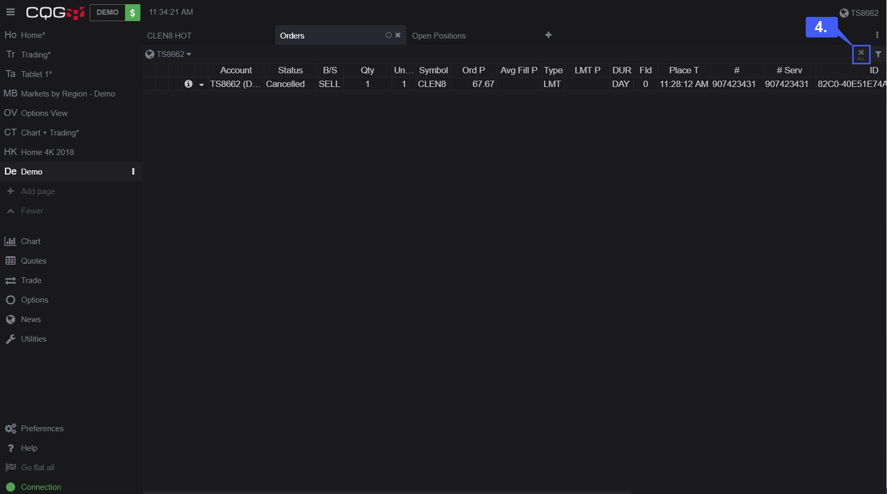
Task: Click the LMT type cell
Action: [552, 84]
